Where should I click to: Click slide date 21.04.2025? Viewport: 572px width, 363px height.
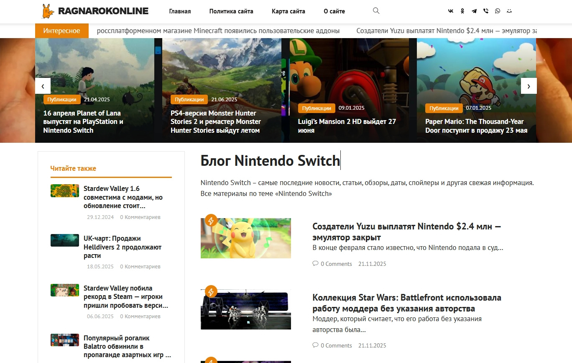coord(97,100)
